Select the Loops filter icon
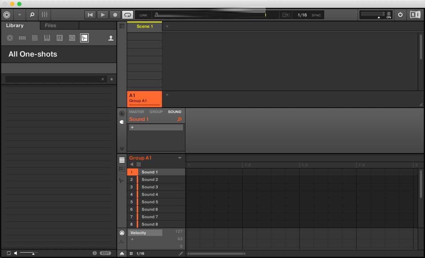Viewport: 425px width, 258px height. point(72,38)
